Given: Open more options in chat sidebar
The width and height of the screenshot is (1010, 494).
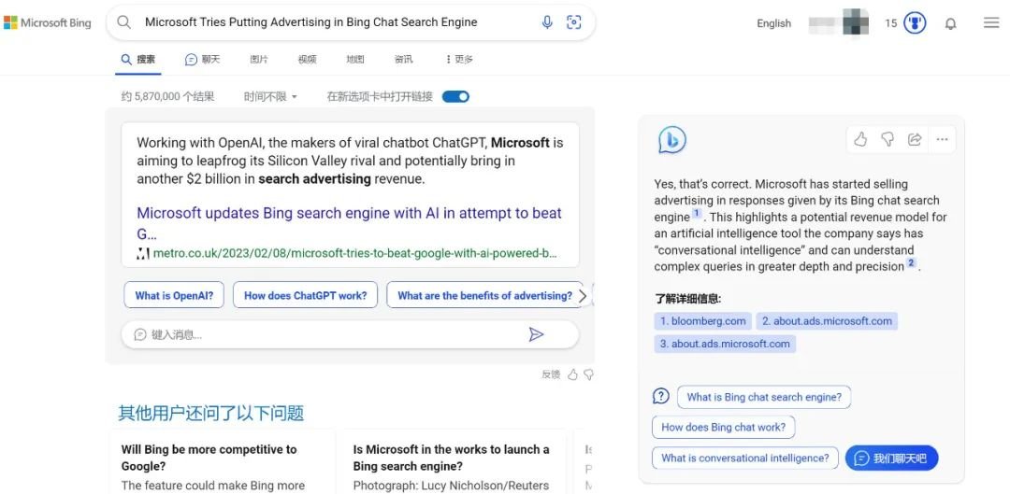Looking at the screenshot, I should (x=942, y=139).
